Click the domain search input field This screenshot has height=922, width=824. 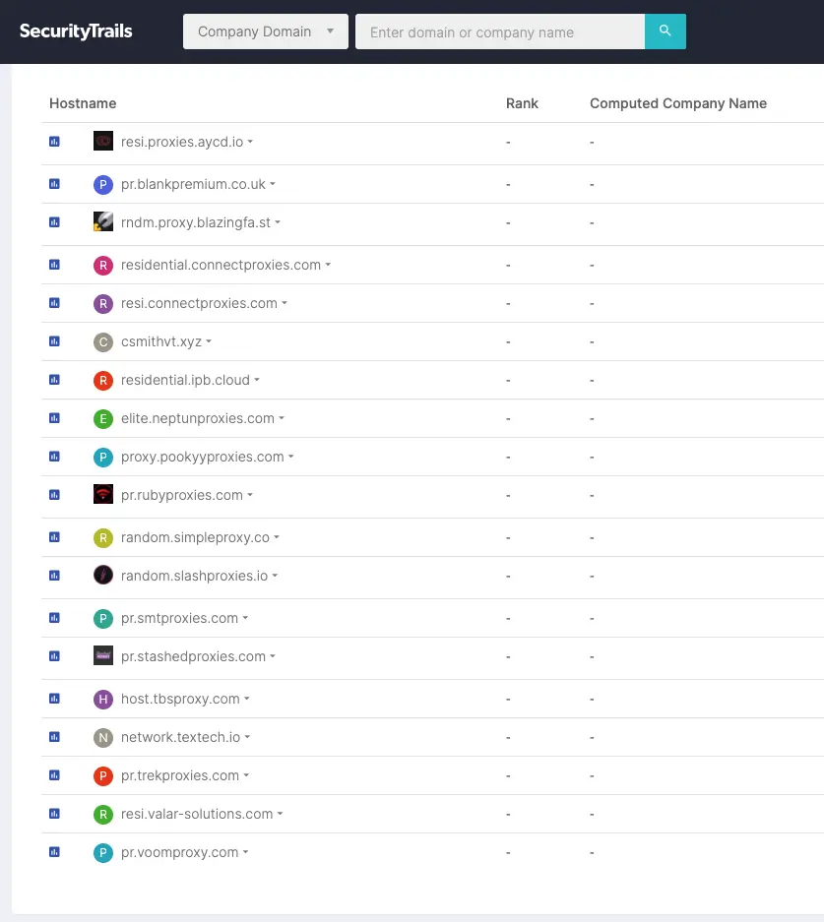[x=499, y=31]
